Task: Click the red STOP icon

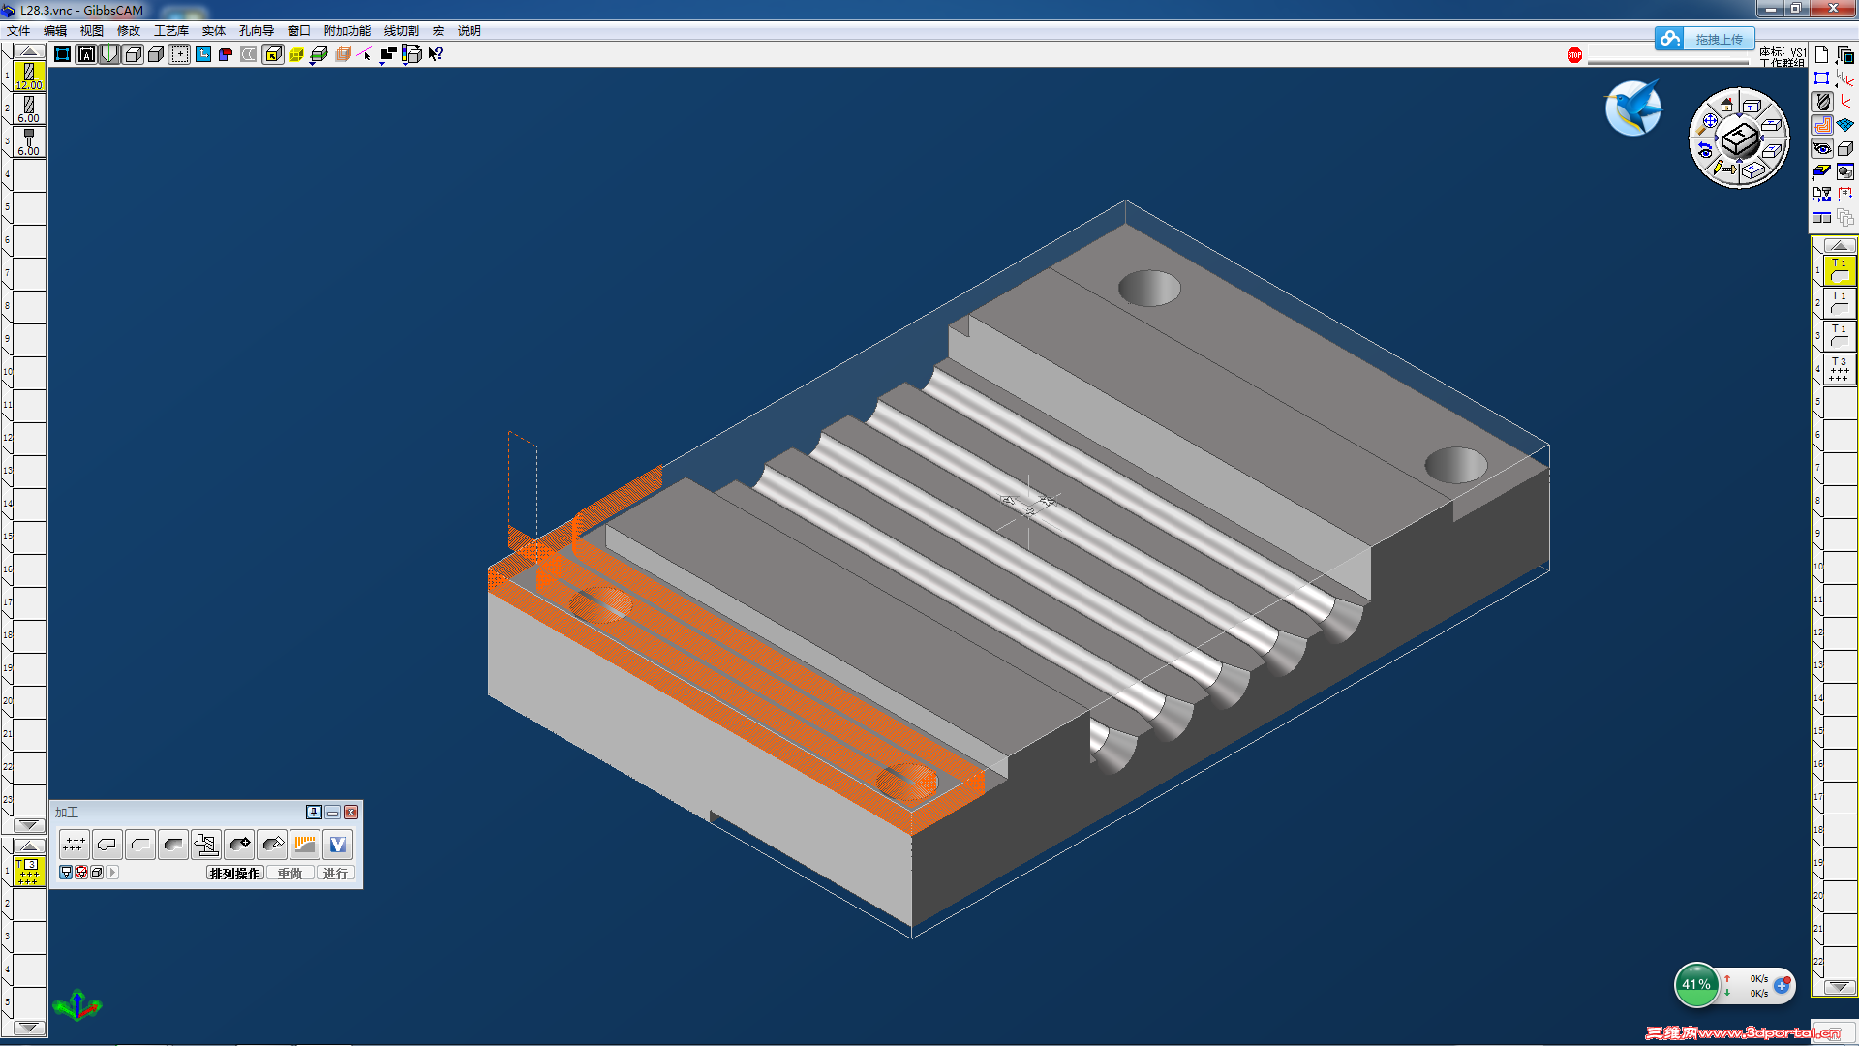Action: 1574,55
